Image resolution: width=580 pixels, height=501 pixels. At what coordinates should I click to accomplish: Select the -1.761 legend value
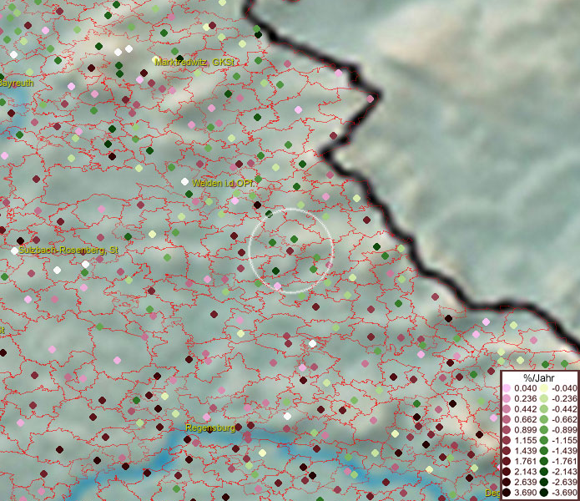pyautogui.click(x=564, y=461)
